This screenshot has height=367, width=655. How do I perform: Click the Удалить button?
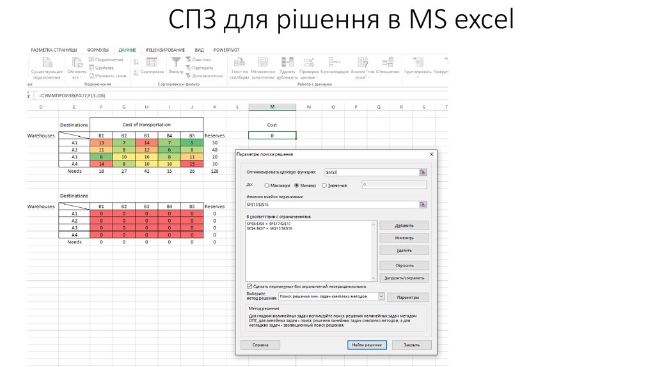coord(404,251)
